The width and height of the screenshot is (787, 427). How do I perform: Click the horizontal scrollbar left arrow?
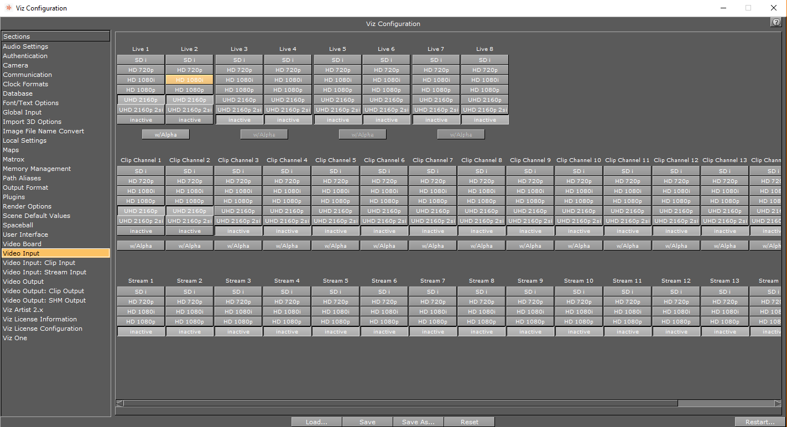[x=119, y=403]
